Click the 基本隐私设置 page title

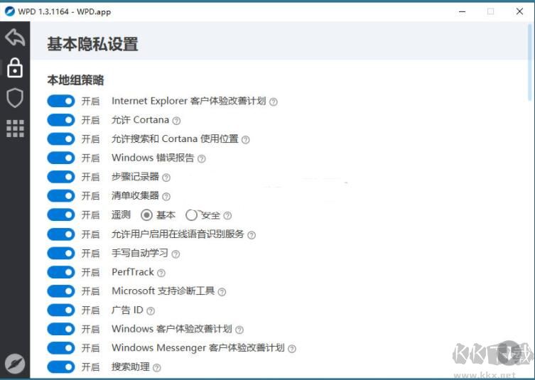[x=92, y=44]
